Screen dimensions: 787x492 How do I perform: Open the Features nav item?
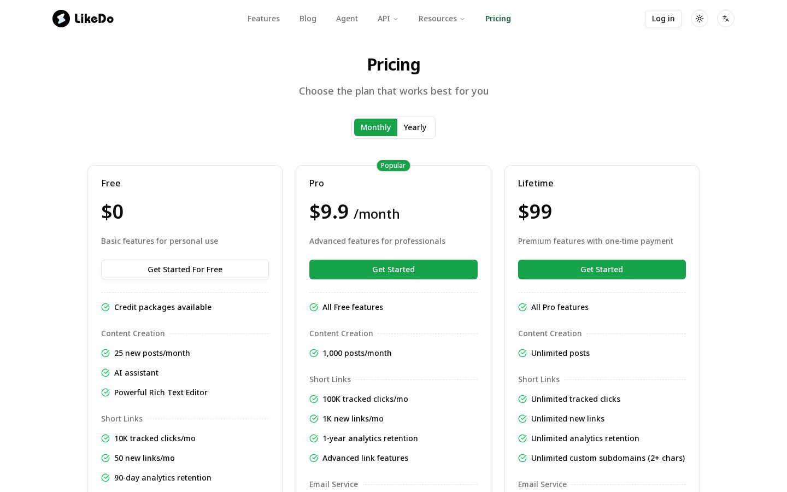[x=263, y=19]
